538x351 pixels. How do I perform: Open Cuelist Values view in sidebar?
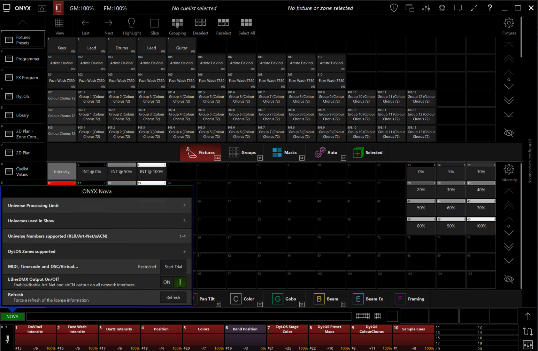pyautogui.click(x=23, y=171)
